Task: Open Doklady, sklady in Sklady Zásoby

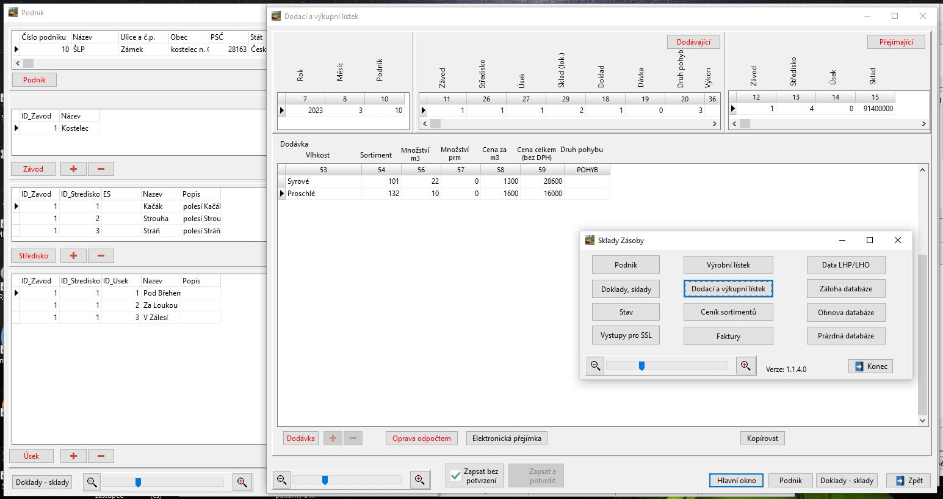Action: coord(626,290)
